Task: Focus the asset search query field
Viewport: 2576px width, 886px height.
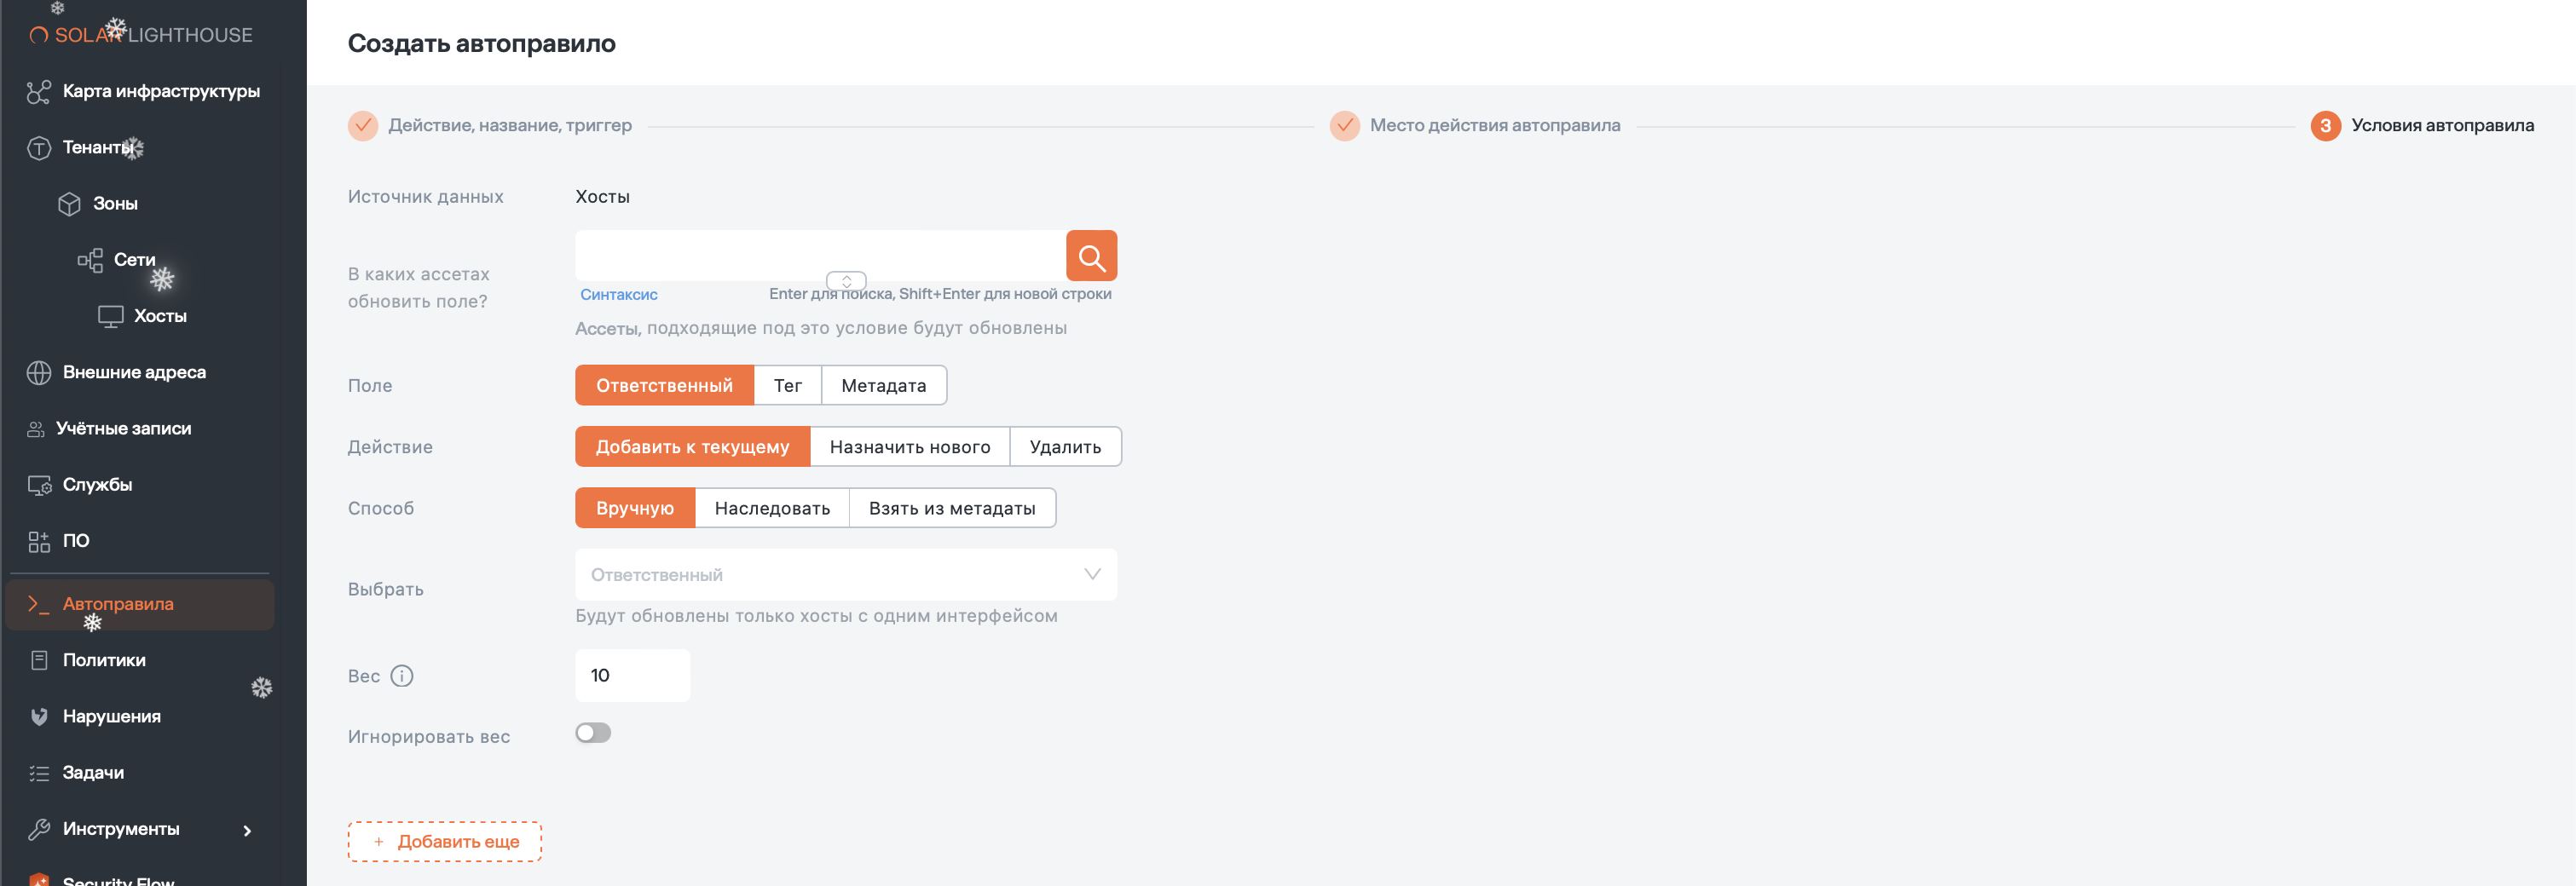Action: (x=820, y=256)
